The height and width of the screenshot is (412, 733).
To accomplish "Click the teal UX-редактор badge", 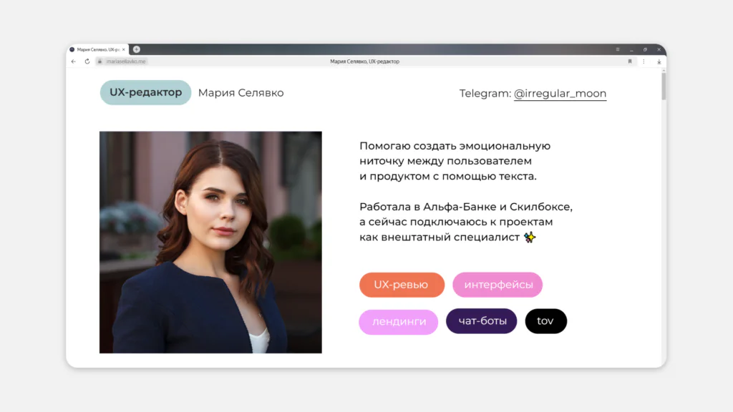I will point(145,93).
